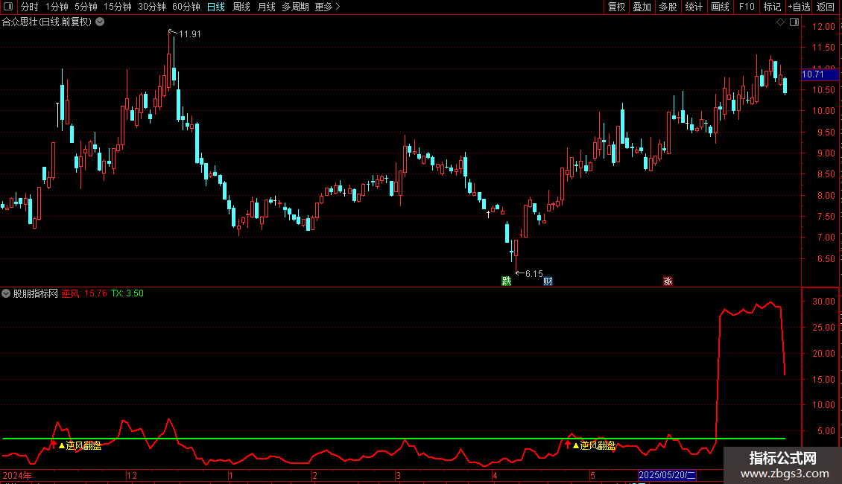The image size is (842, 484).
Task: Click the 8.00 price axis label
Action: (826, 195)
